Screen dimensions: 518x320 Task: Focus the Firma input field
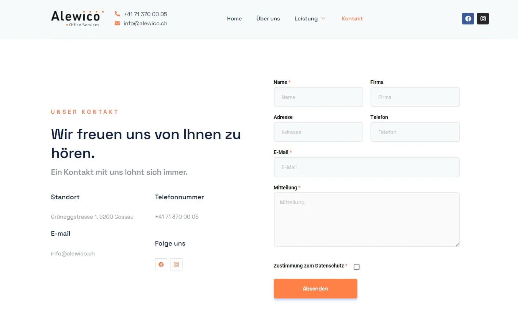pyautogui.click(x=415, y=97)
